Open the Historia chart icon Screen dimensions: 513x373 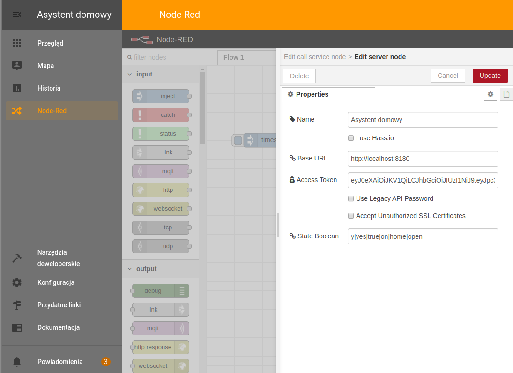(17, 88)
